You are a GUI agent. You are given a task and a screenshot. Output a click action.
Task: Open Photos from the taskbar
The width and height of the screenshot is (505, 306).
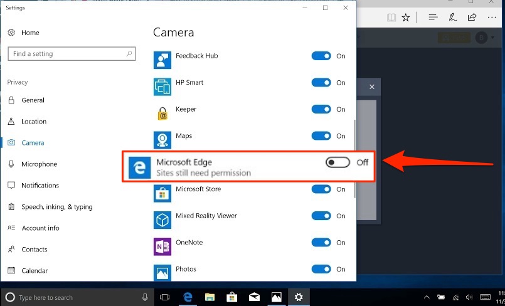[x=276, y=297]
